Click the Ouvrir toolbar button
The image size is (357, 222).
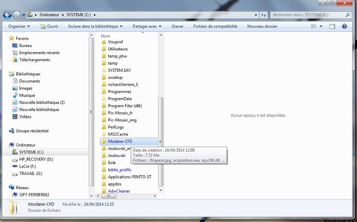click(x=50, y=26)
